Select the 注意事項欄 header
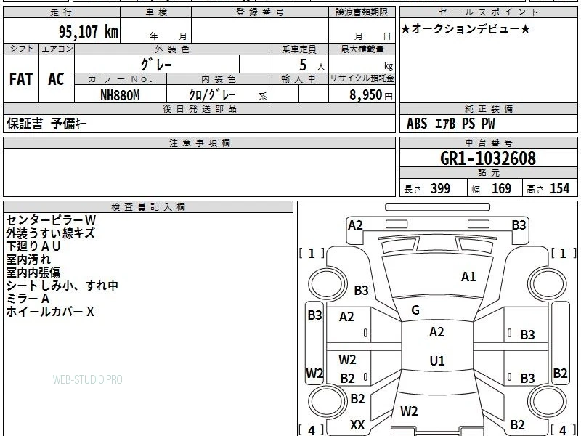Image resolution: width=581 pixels, height=436 pixels. click(199, 142)
